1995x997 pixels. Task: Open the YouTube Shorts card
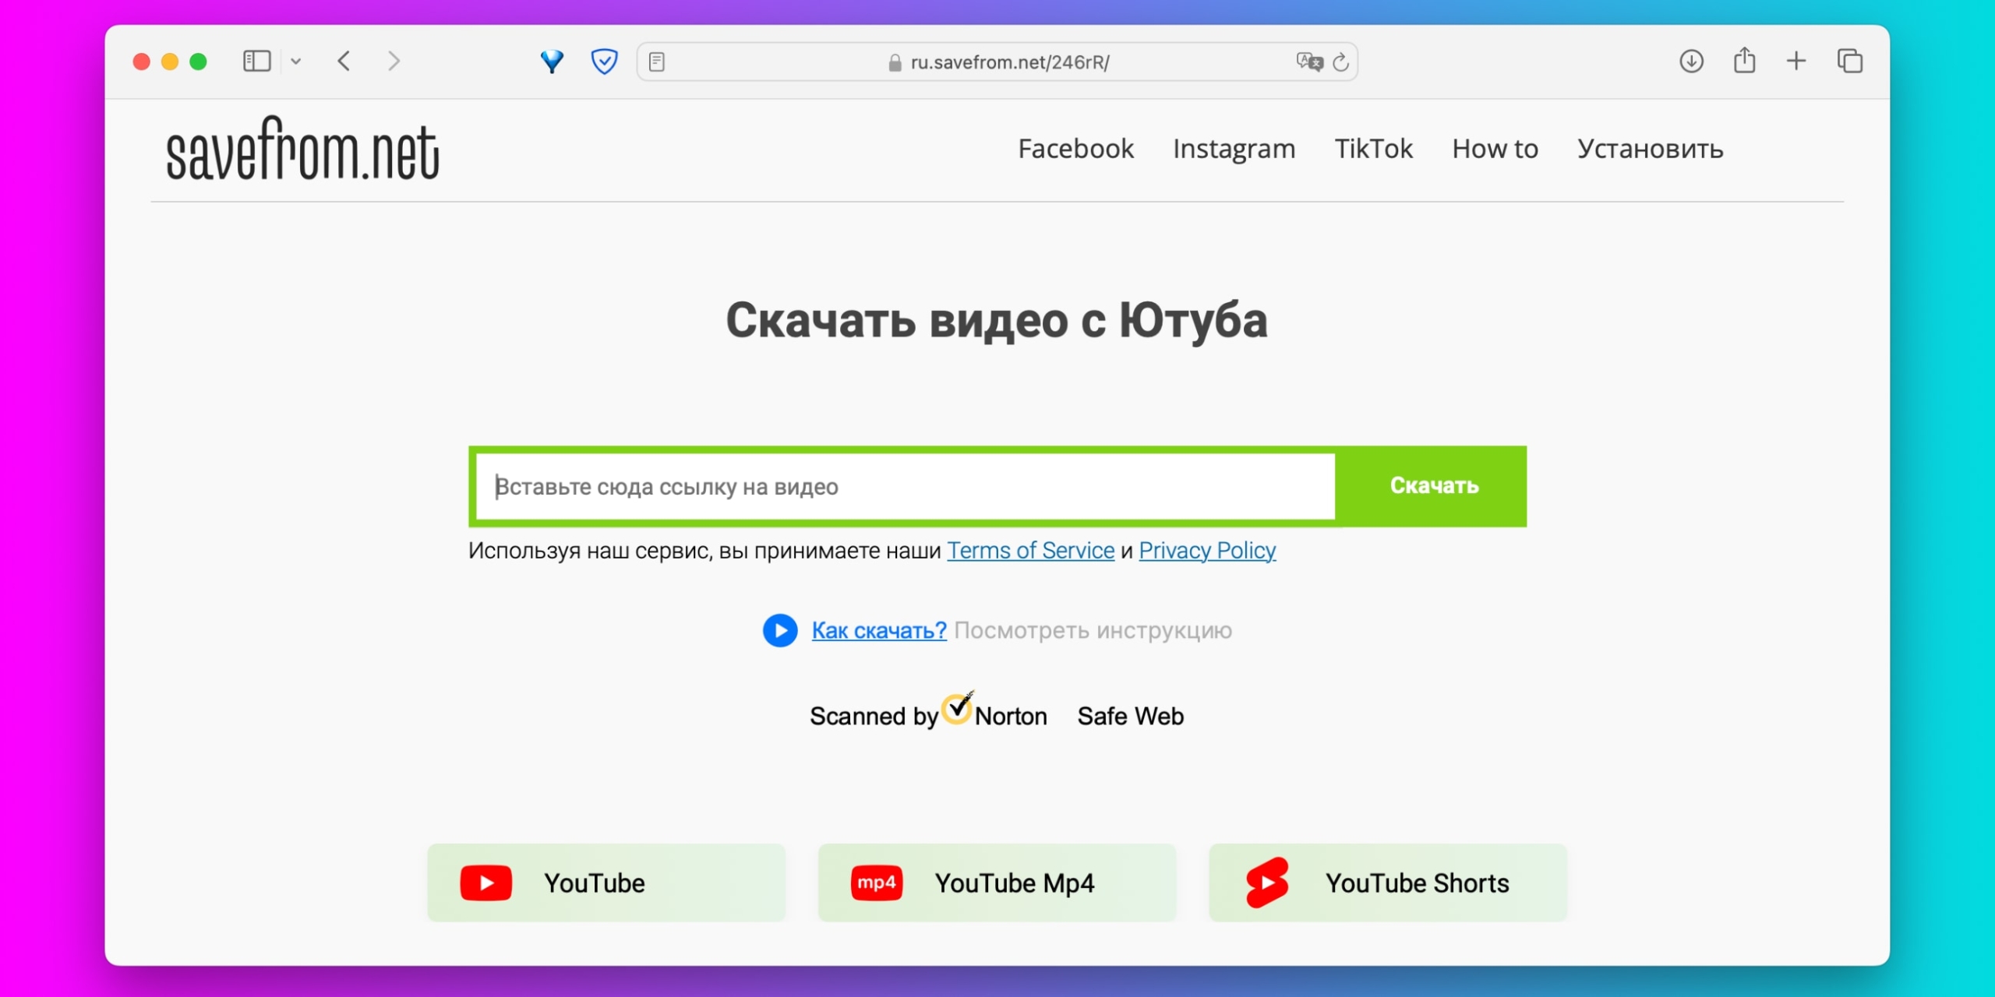tap(1388, 883)
